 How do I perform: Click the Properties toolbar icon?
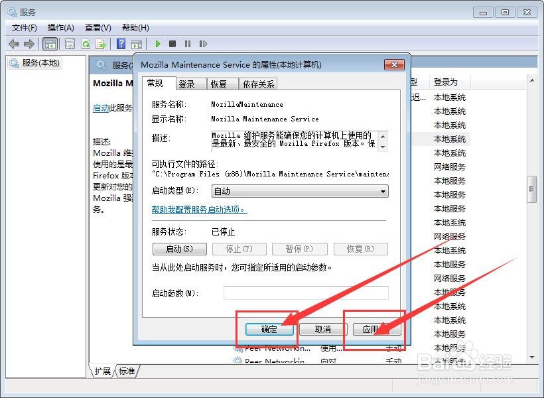point(70,44)
